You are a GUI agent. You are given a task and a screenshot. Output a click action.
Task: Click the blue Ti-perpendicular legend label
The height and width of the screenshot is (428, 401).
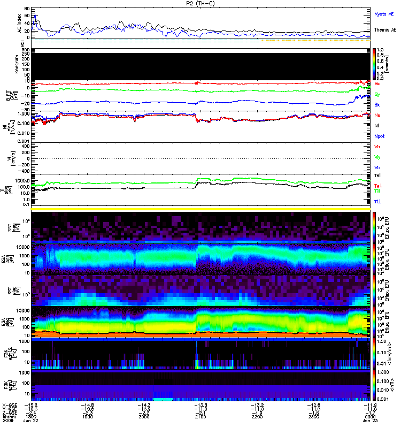coord(377,202)
